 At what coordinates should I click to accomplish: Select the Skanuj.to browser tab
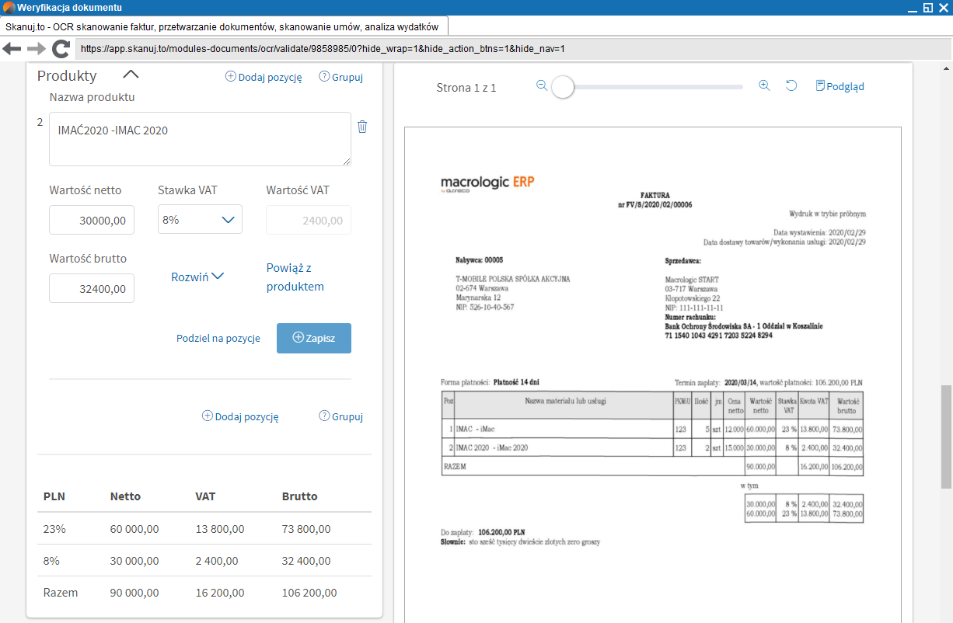point(223,26)
